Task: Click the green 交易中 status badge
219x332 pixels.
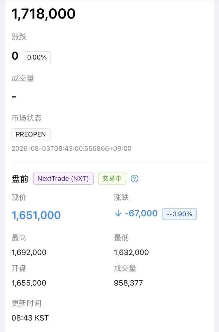Action: (x=112, y=178)
